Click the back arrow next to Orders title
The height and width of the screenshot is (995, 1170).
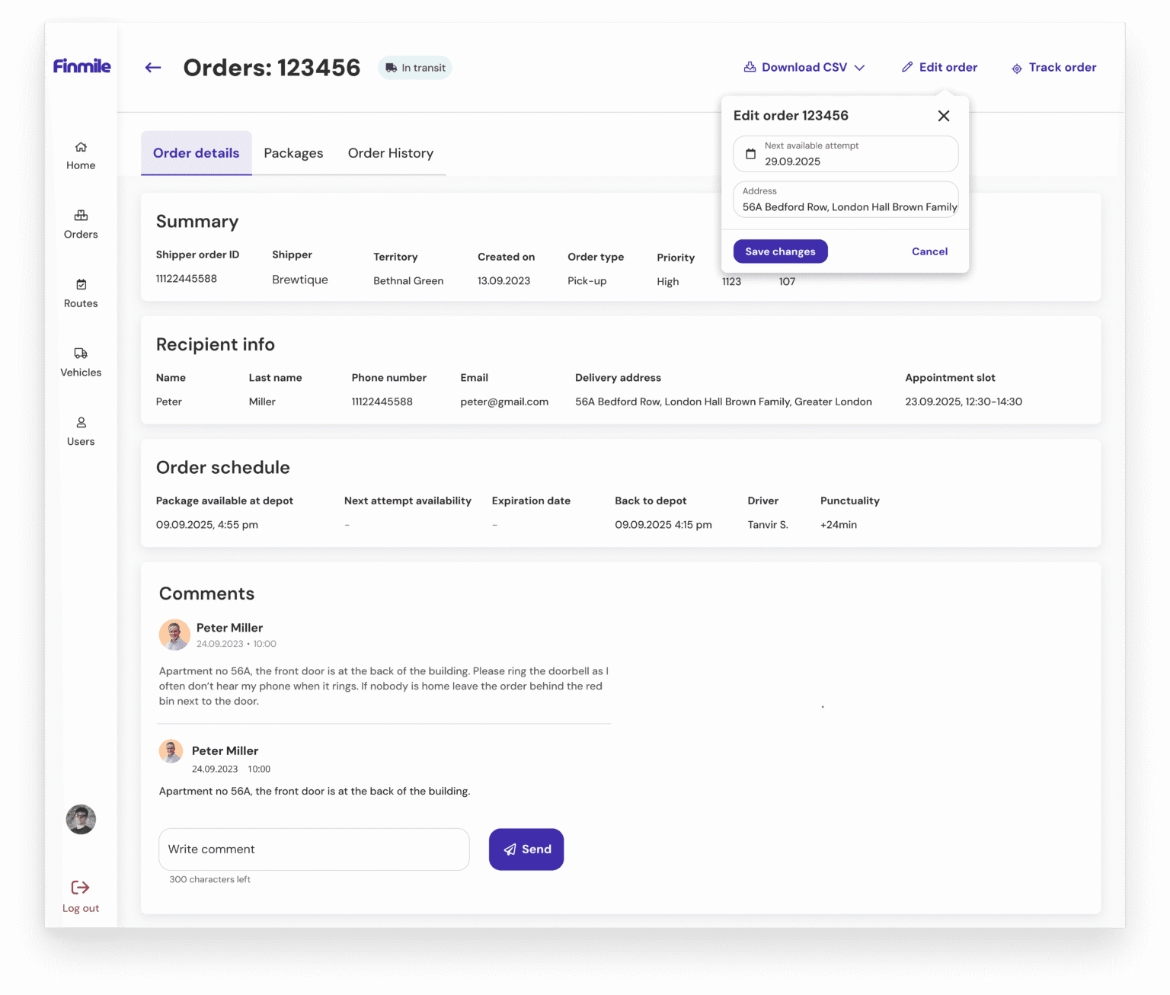(x=153, y=68)
